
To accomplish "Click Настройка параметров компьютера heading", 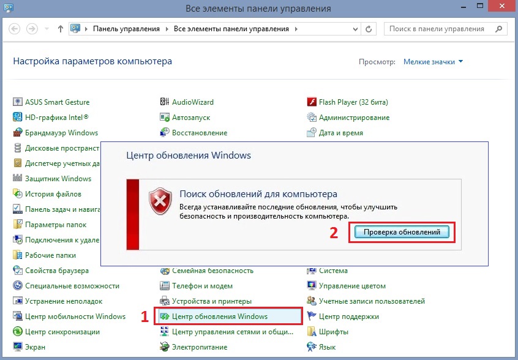I will [x=92, y=61].
